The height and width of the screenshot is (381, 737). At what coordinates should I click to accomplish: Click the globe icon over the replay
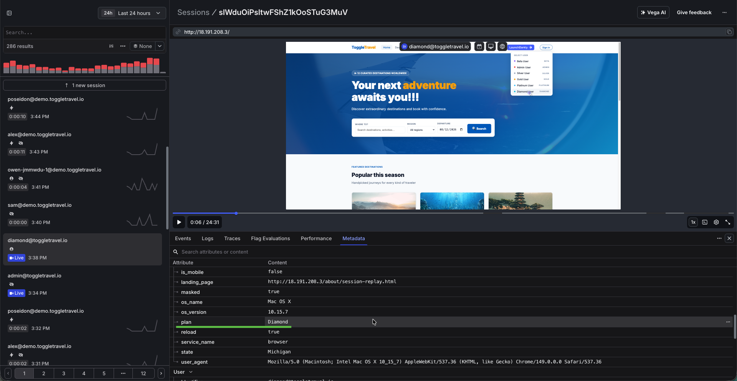tap(502, 46)
